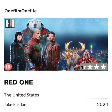Click the RED ONE movie title
Screen dimensions: 112x112
click(18, 82)
